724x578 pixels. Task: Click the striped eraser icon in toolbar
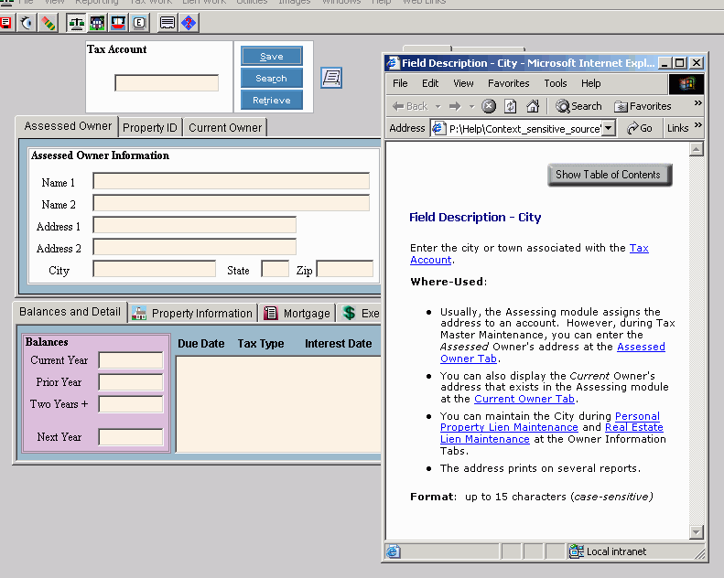(49, 23)
